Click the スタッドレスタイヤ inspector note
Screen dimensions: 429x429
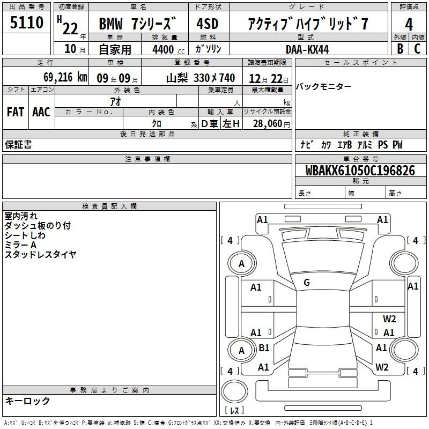tap(41, 255)
